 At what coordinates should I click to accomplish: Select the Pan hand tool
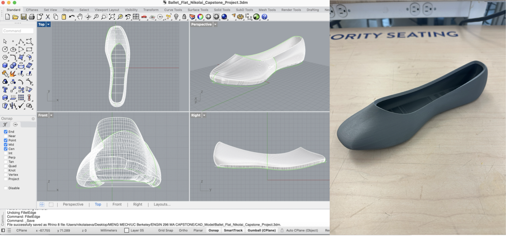[80, 17]
